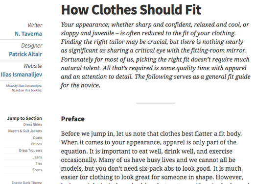256x184 pixels.
Task: Toggle Dark Theme
Action: pyautogui.click(x=26, y=183)
